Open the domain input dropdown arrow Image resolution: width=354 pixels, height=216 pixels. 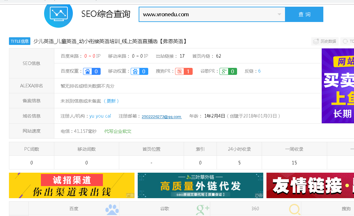click(x=279, y=14)
